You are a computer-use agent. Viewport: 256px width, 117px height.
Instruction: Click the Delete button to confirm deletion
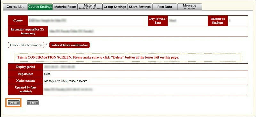pos(13,103)
